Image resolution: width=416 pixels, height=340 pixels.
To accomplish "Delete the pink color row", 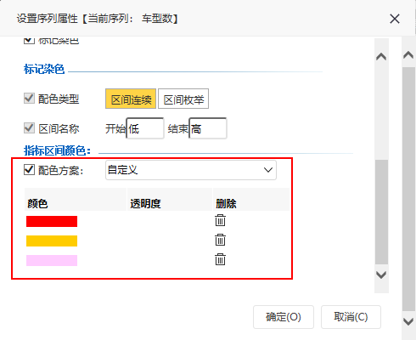I will (220, 259).
